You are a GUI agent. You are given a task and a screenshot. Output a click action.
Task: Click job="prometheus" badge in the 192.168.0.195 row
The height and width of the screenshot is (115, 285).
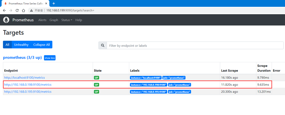[x=179, y=92]
